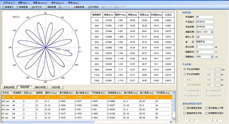Image resolution: width=229 pixels, height=124 pixels.
Task: Click the 占空比 header in pole table
Action: tap(168, 15)
